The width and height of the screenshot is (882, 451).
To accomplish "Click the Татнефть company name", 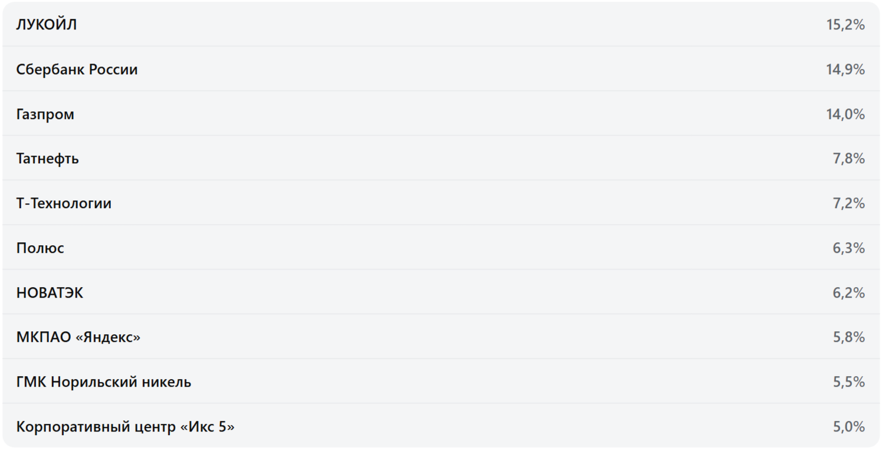I will [x=48, y=159].
